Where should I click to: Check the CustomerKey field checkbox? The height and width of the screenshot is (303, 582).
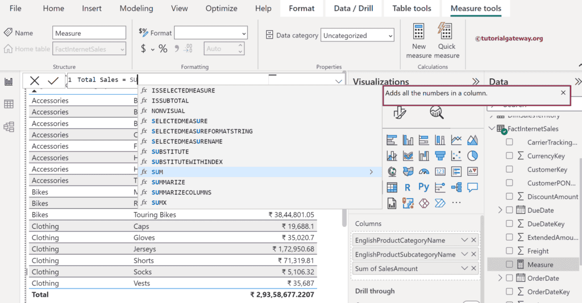509,169
